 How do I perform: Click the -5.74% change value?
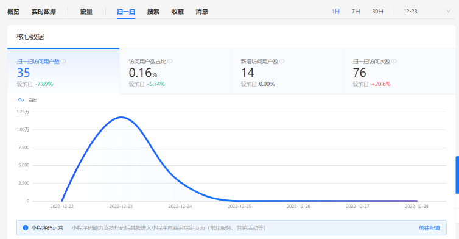pos(156,84)
